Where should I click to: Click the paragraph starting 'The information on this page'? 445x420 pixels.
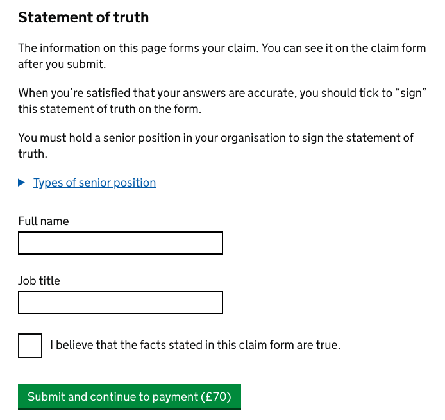[222, 56]
